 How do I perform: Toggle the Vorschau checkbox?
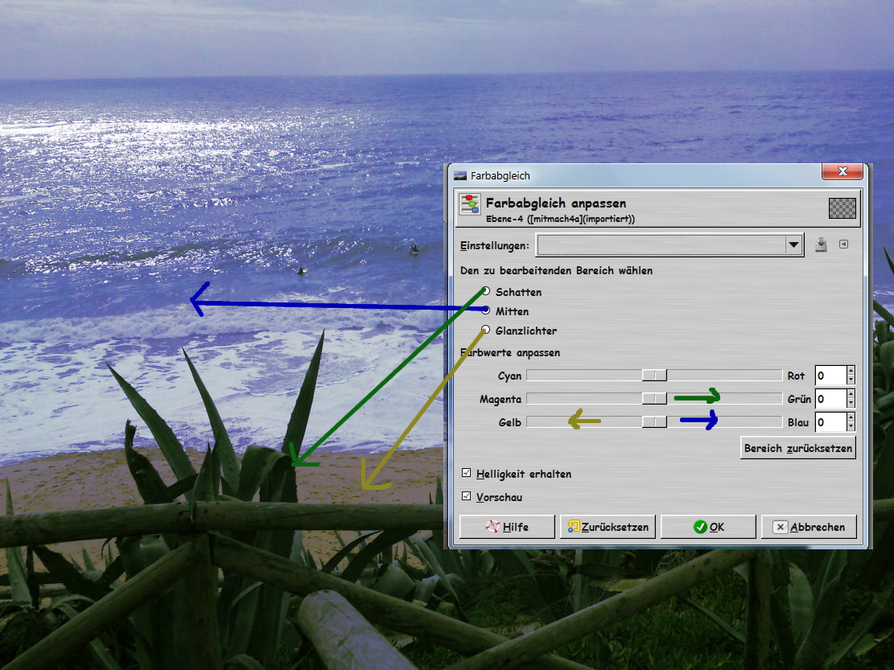click(x=467, y=496)
